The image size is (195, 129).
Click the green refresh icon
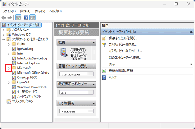(104, 71)
